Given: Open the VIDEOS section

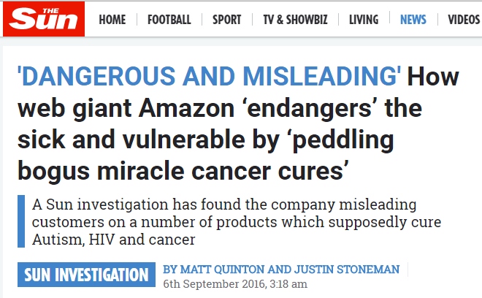Looking at the screenshot, I should coord(464,20).
